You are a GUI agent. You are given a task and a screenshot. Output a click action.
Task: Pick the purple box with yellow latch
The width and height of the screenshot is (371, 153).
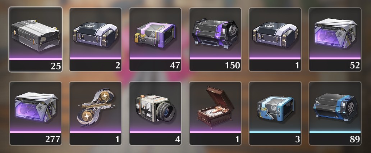click(x=155, y=39)
